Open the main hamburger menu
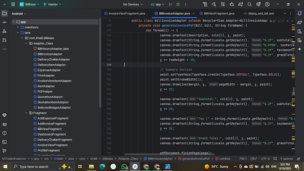The image size is (304, 171). point(13,4)
